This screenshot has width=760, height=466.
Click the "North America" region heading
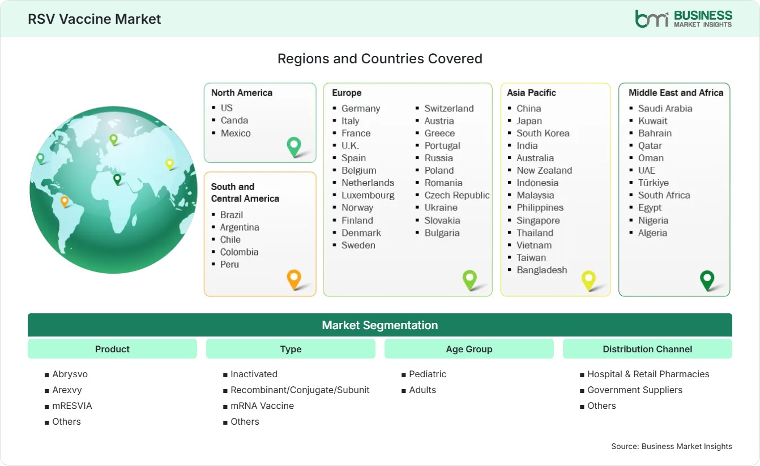coord(242,93)
